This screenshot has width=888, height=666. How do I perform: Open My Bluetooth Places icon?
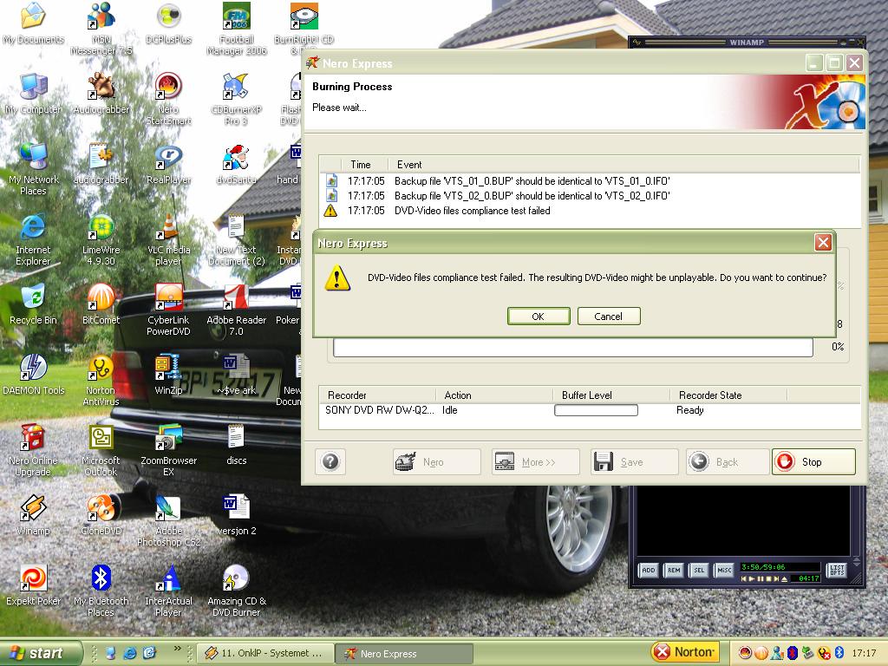pos(101,590)
